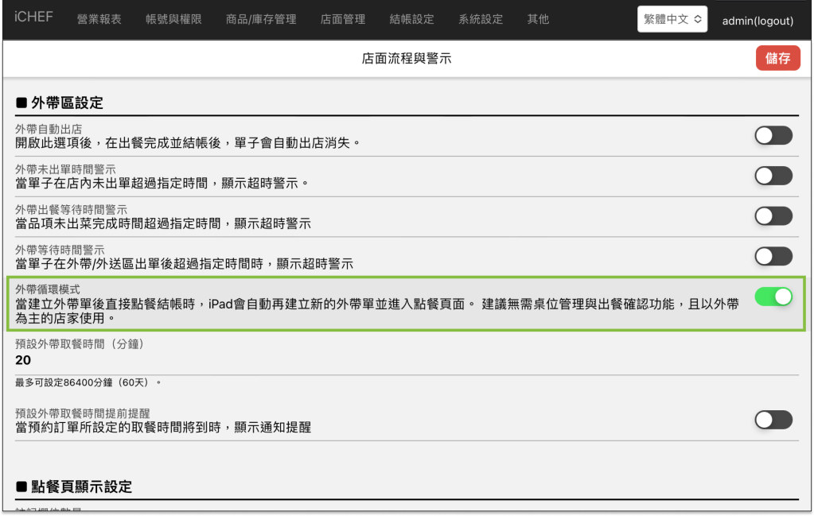The height and width of the screenshot is (516, 814).
Task: Enable the 外帶出餐等待時間警示 toggle
Action: pos(773,215)
